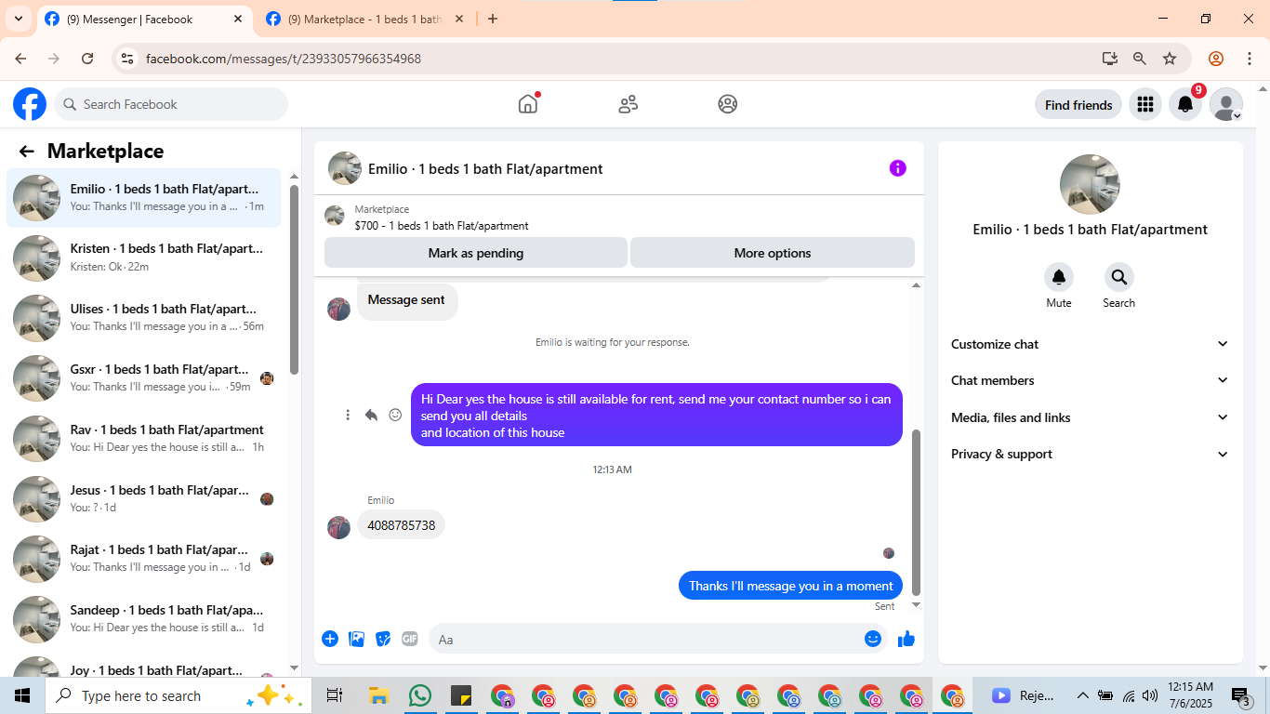The width and height of the screenshot is (1270, 714).
Task: Open Task View on the taskbar
Action: point(335,695)
